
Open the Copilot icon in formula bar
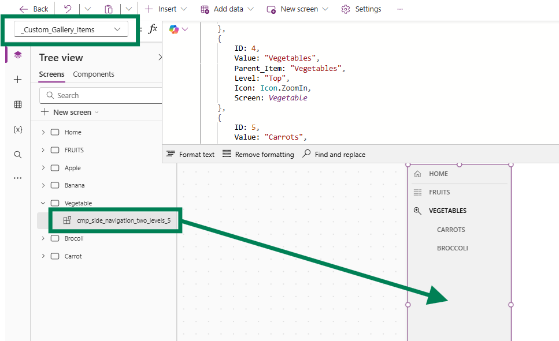pyautogui.click(x=174, y=29)
